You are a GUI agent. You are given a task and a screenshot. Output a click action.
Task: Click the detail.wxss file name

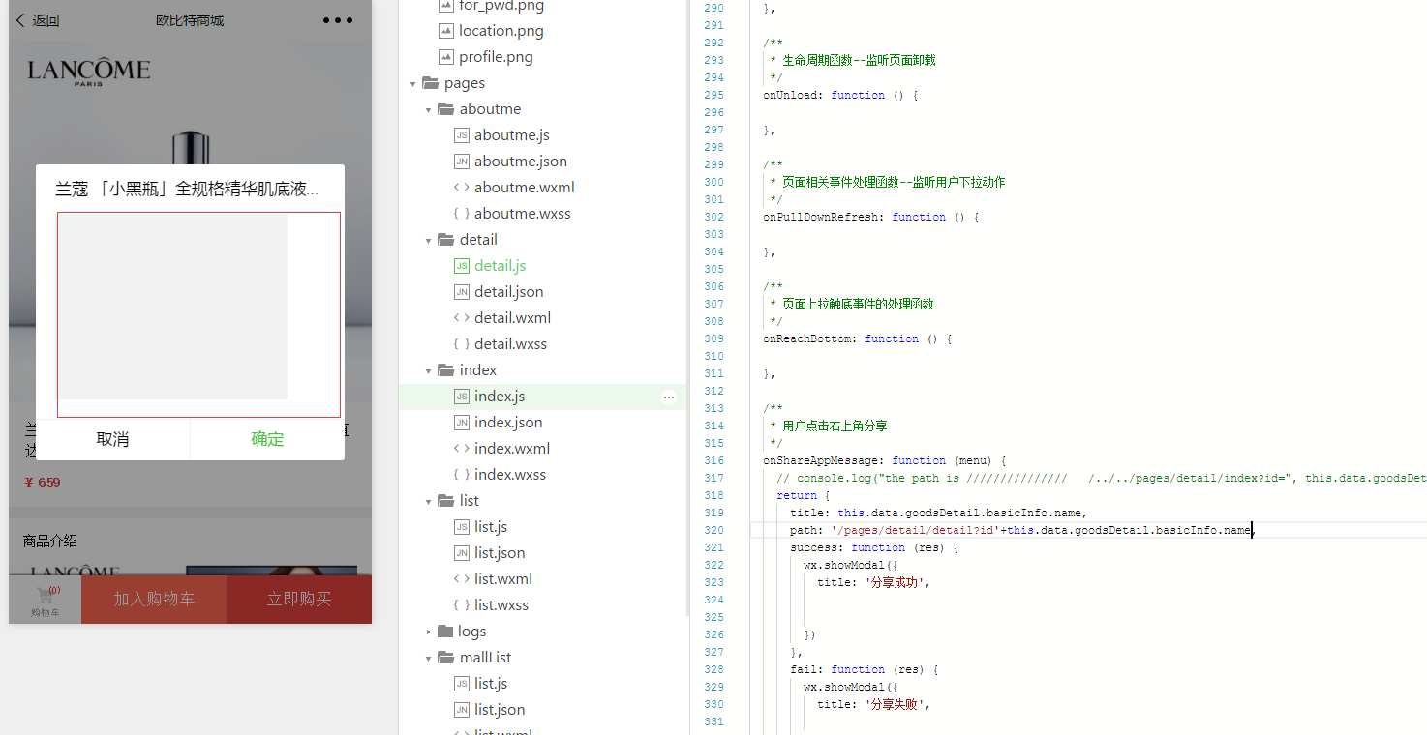point(510,344)
